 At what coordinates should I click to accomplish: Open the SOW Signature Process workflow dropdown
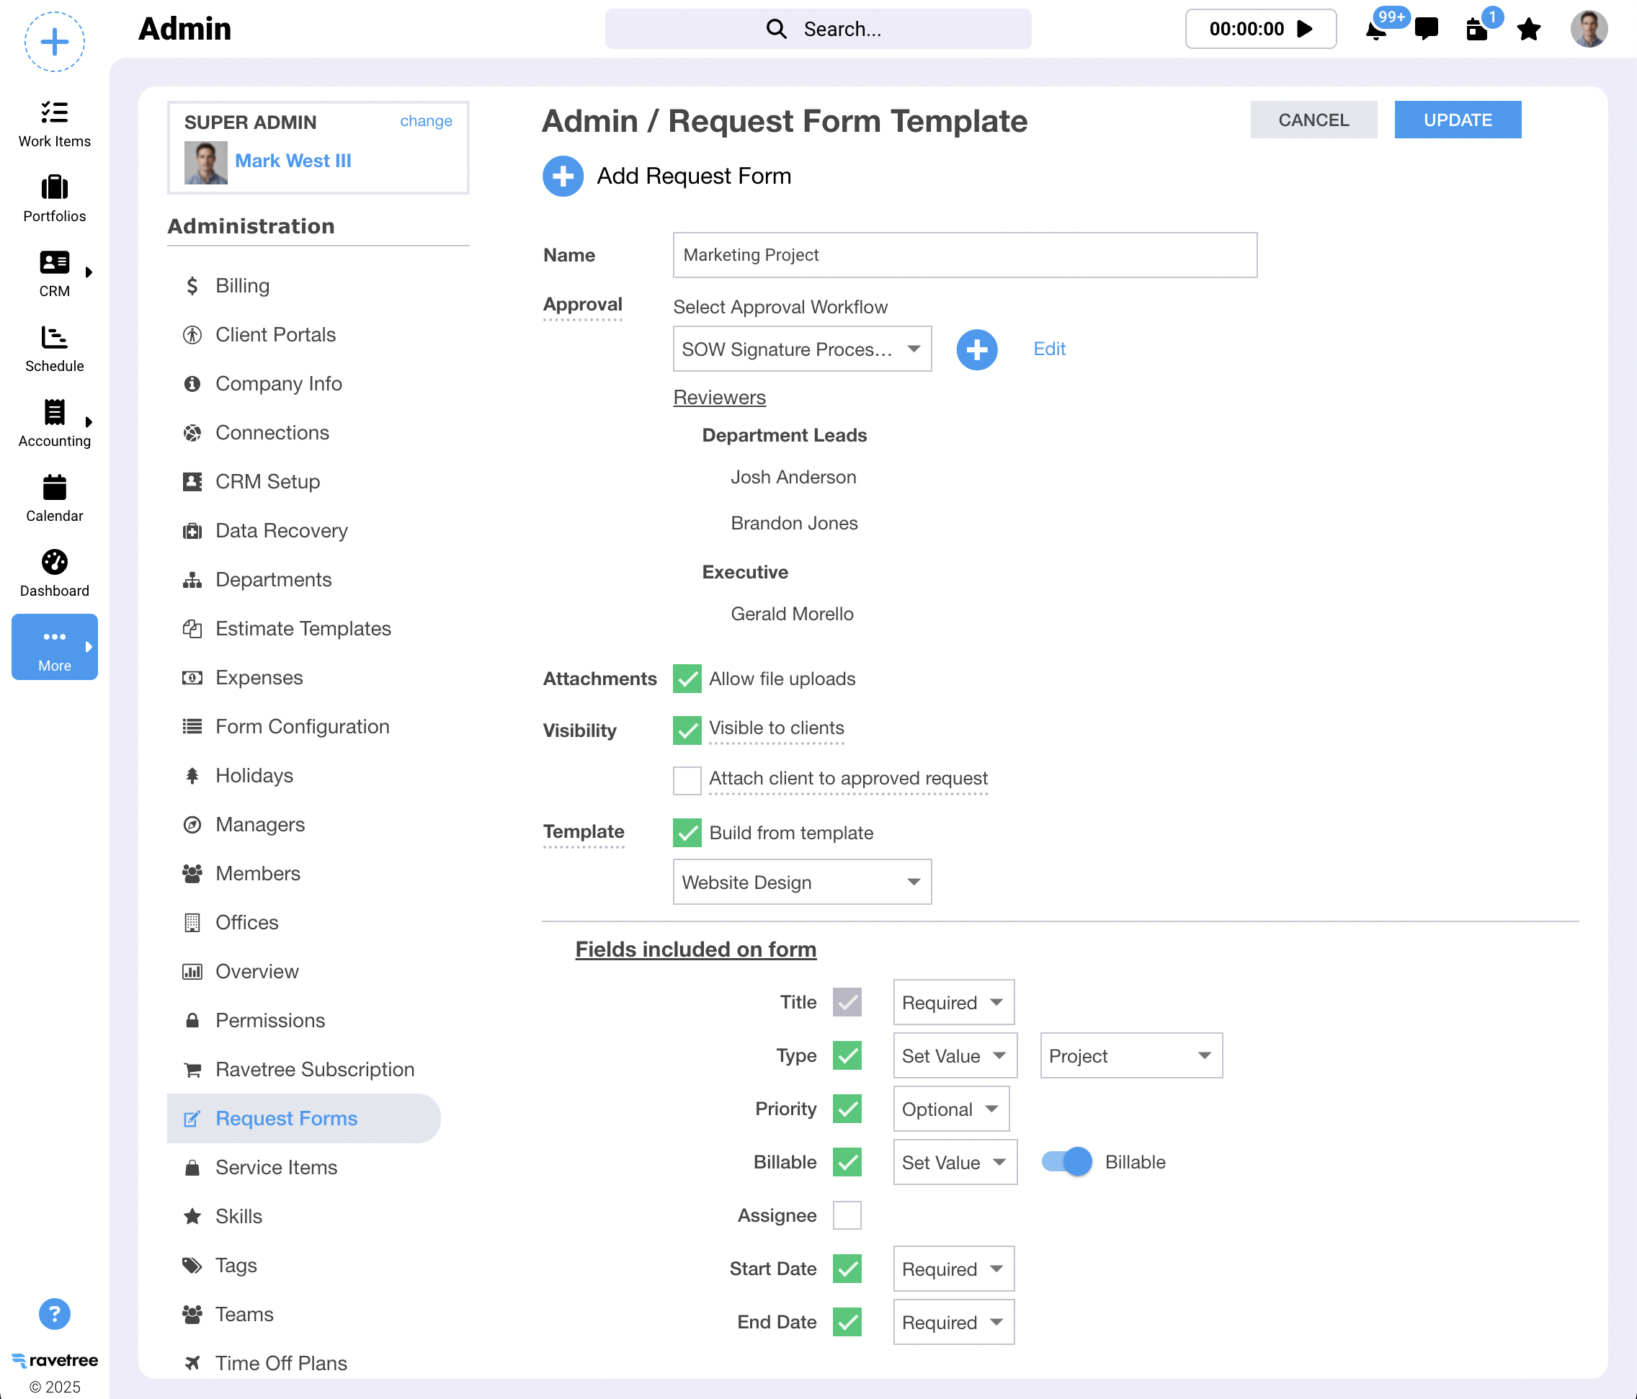point(801,349)
